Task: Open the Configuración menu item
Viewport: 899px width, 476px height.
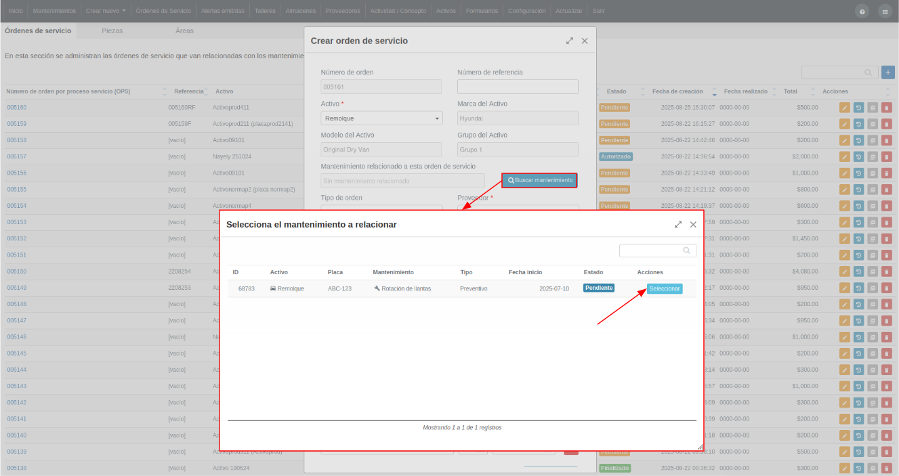Action: point(526,11)
